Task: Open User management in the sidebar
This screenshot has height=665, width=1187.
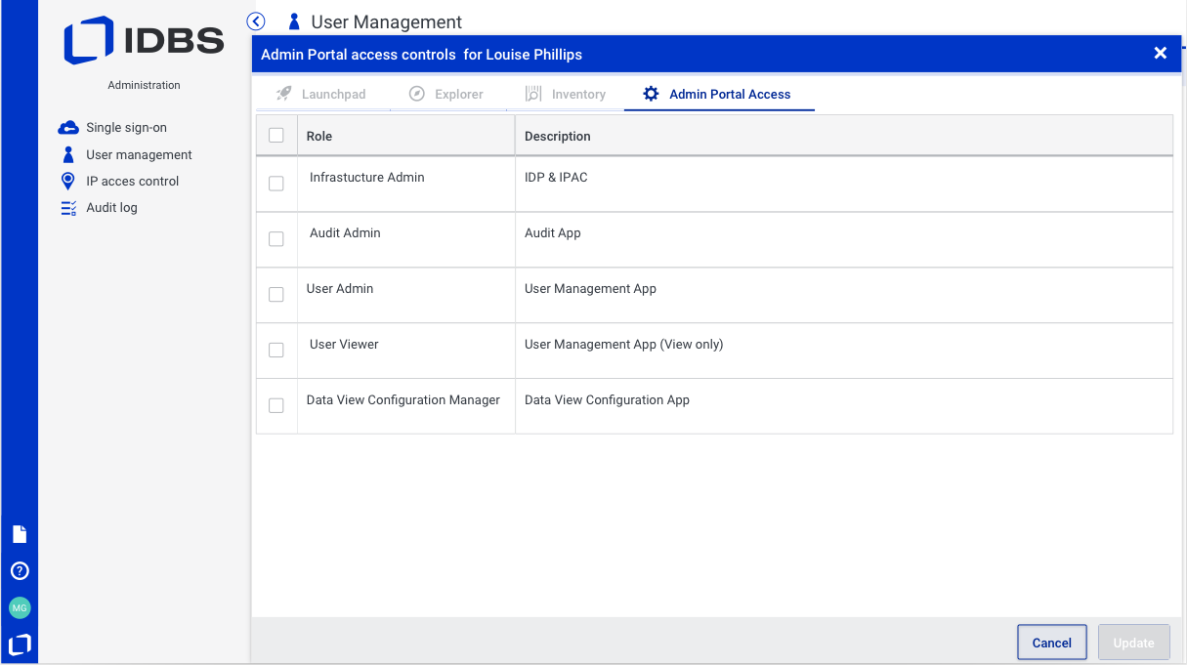Action: point(139,154)
